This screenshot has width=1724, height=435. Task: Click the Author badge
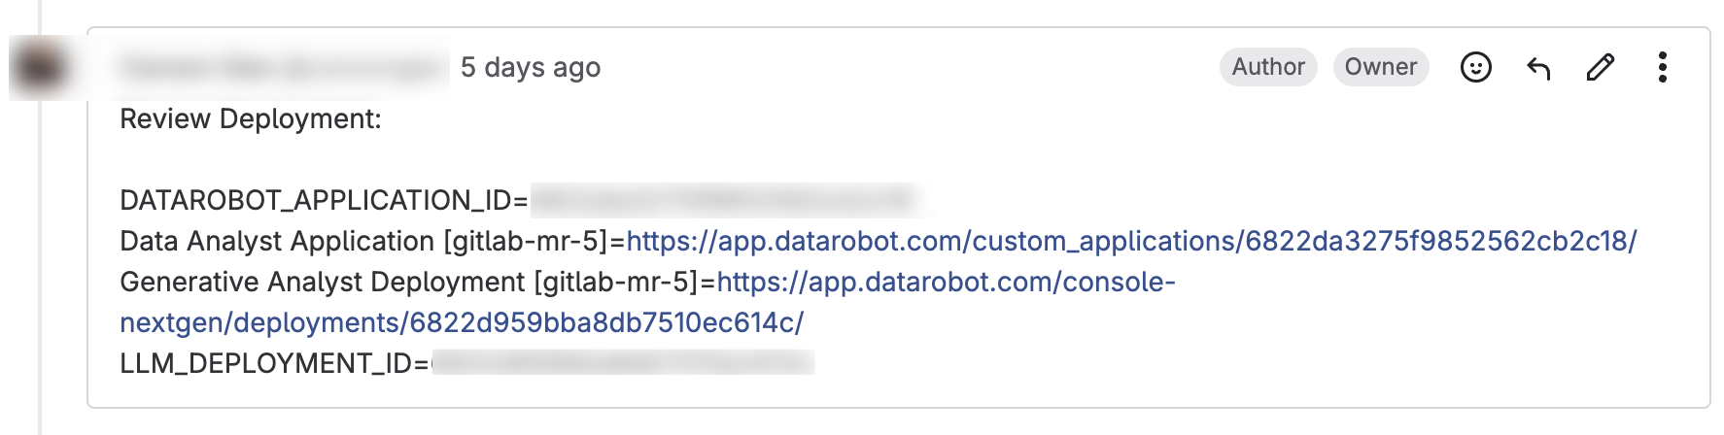(x=1268, y=67)
